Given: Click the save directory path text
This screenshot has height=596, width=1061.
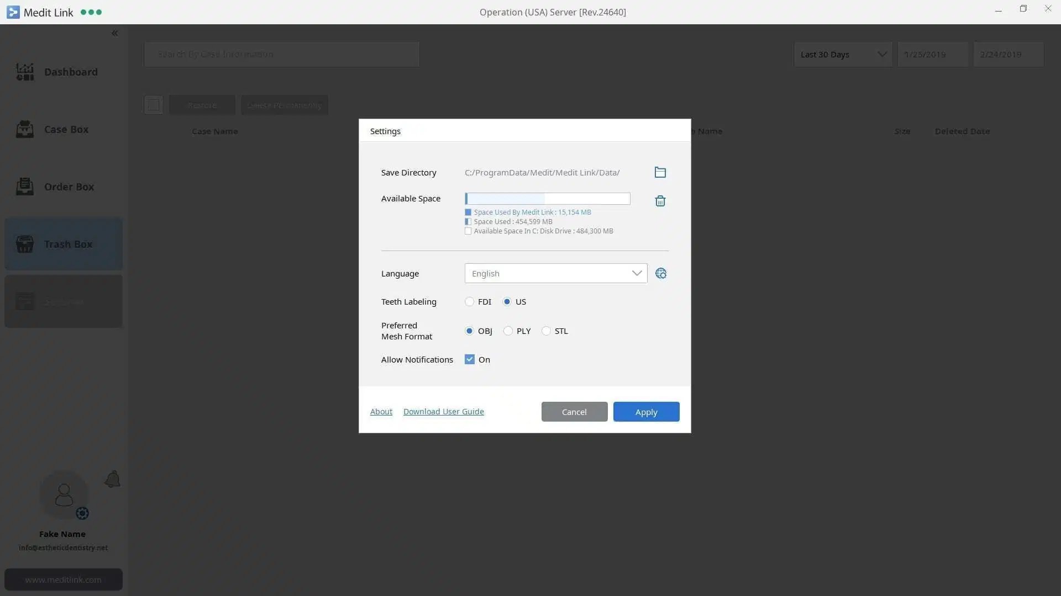Looking at the screenshot, I should 542,173.
